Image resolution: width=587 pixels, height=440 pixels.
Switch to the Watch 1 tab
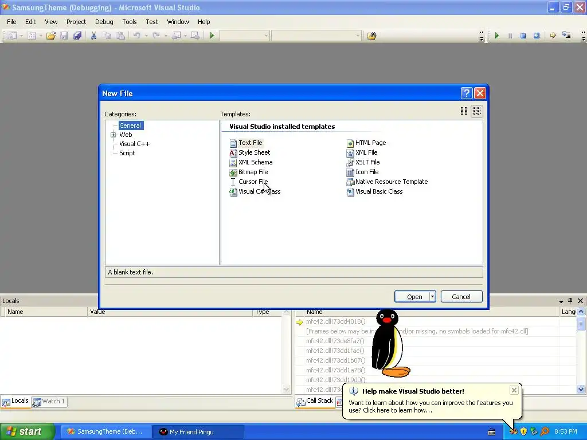click(49, 402)
